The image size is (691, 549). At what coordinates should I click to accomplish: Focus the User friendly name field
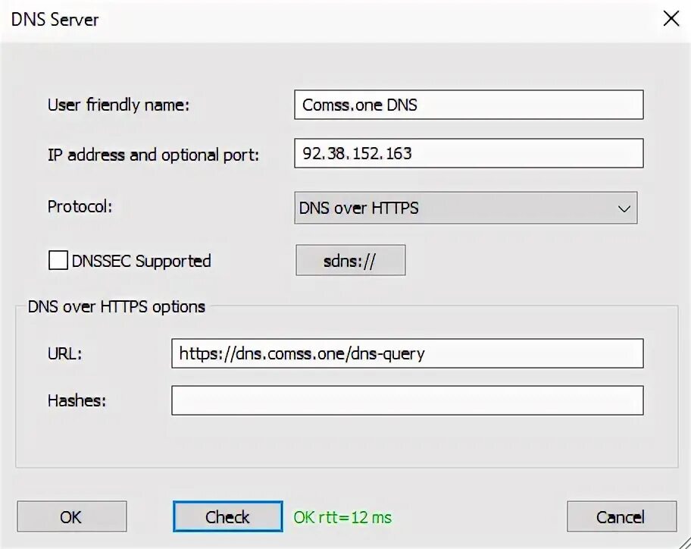(x=469, y=105)
